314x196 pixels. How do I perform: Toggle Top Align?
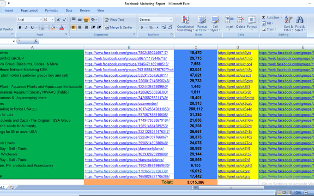tap(73, 19)
